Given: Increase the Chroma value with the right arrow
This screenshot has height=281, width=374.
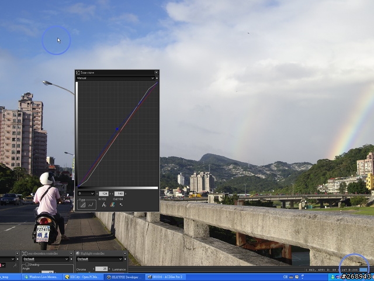Looking at the screenshot, I should click(109, 269).
